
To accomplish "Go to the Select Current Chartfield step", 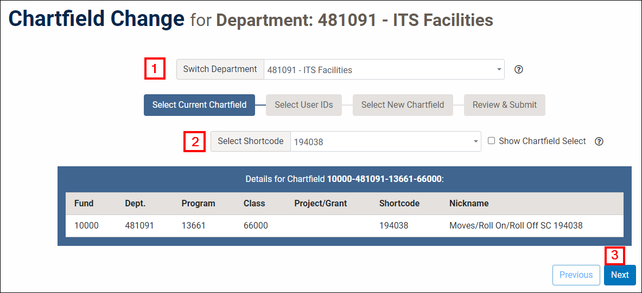I will 199,105.
